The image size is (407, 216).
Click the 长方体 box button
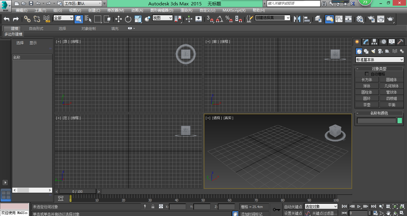tap(367, 80)
